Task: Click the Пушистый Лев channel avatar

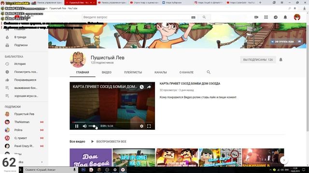Action: click(78, 60)
